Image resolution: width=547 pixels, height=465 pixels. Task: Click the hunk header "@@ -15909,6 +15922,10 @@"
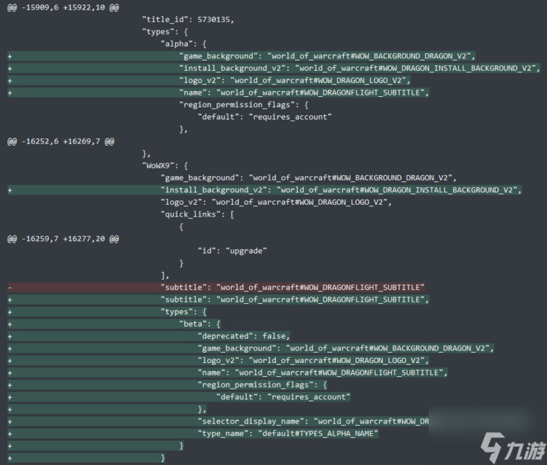pyautogui.click(x=63, y=7)
